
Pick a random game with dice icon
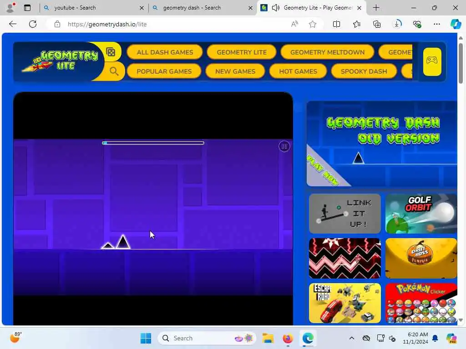[x=111, y=52]
